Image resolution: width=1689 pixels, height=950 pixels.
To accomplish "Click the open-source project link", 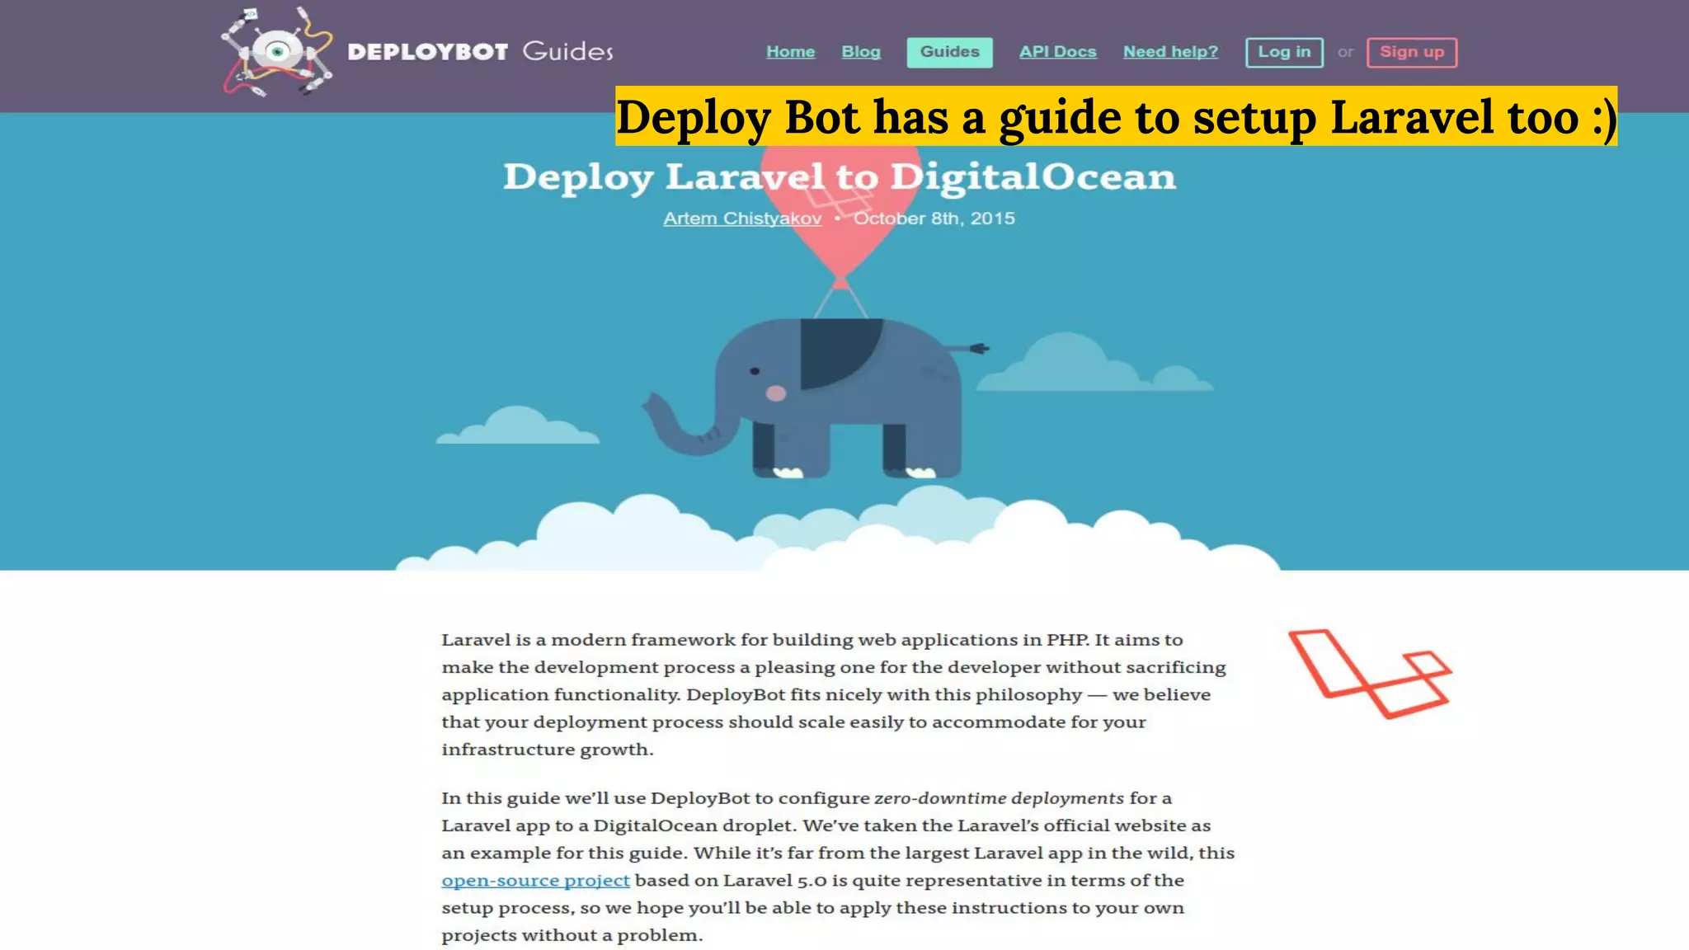I will [x=535, y=880].
